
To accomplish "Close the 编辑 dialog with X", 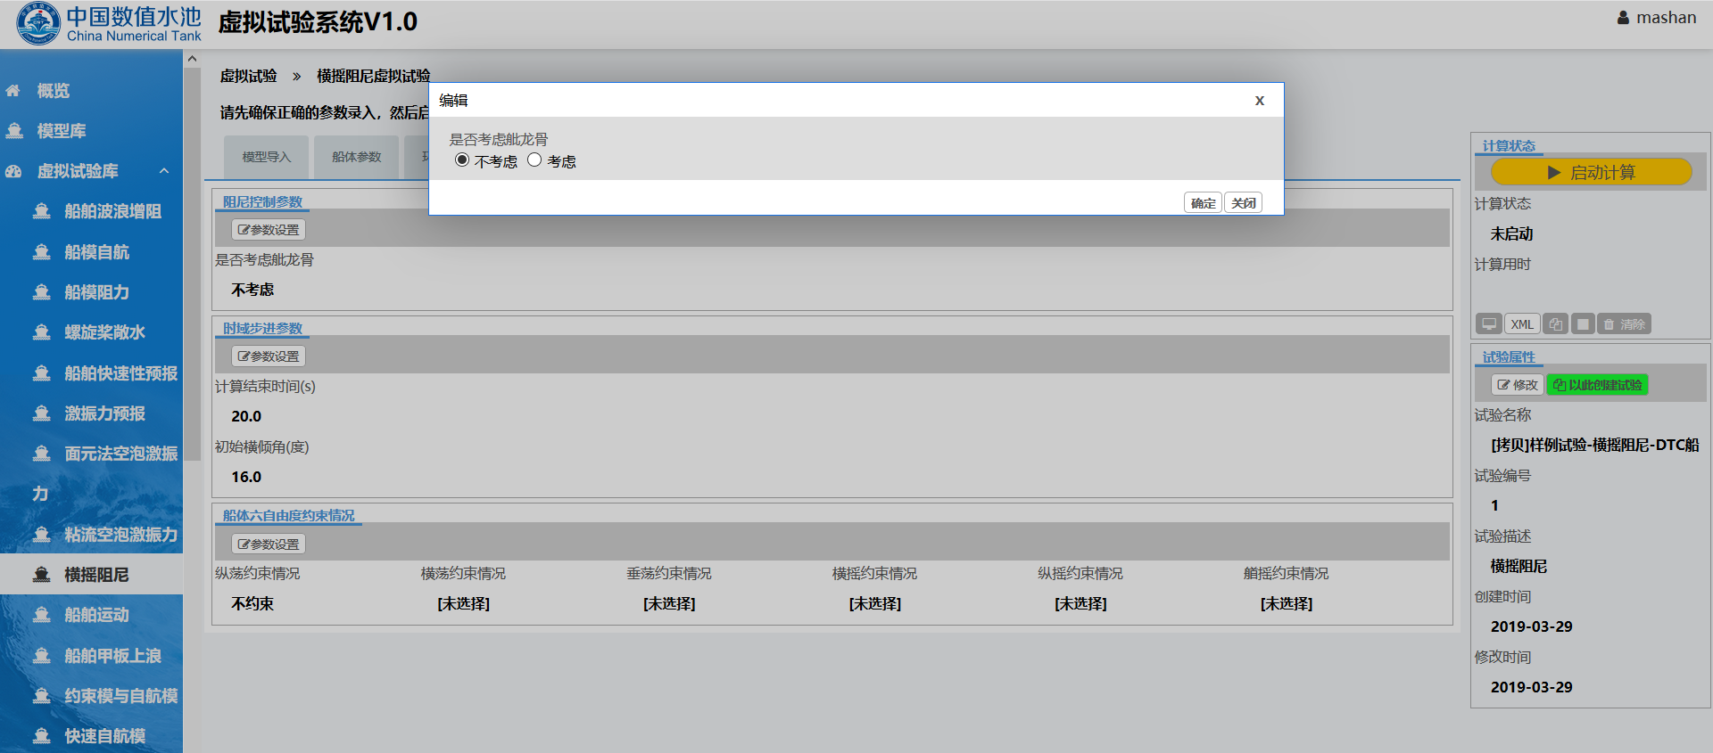I will 1259,101.
